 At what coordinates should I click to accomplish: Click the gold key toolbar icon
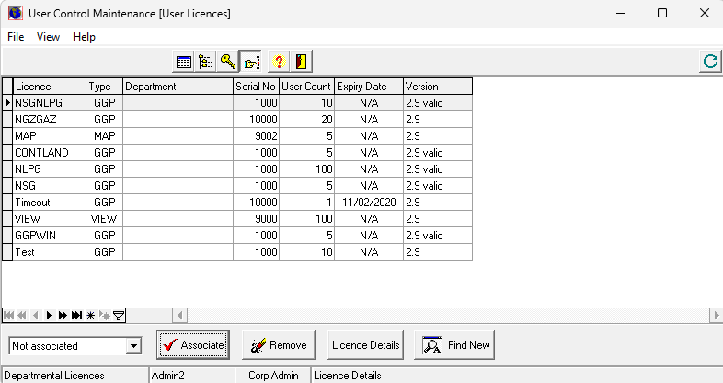[x=228, y=62]
